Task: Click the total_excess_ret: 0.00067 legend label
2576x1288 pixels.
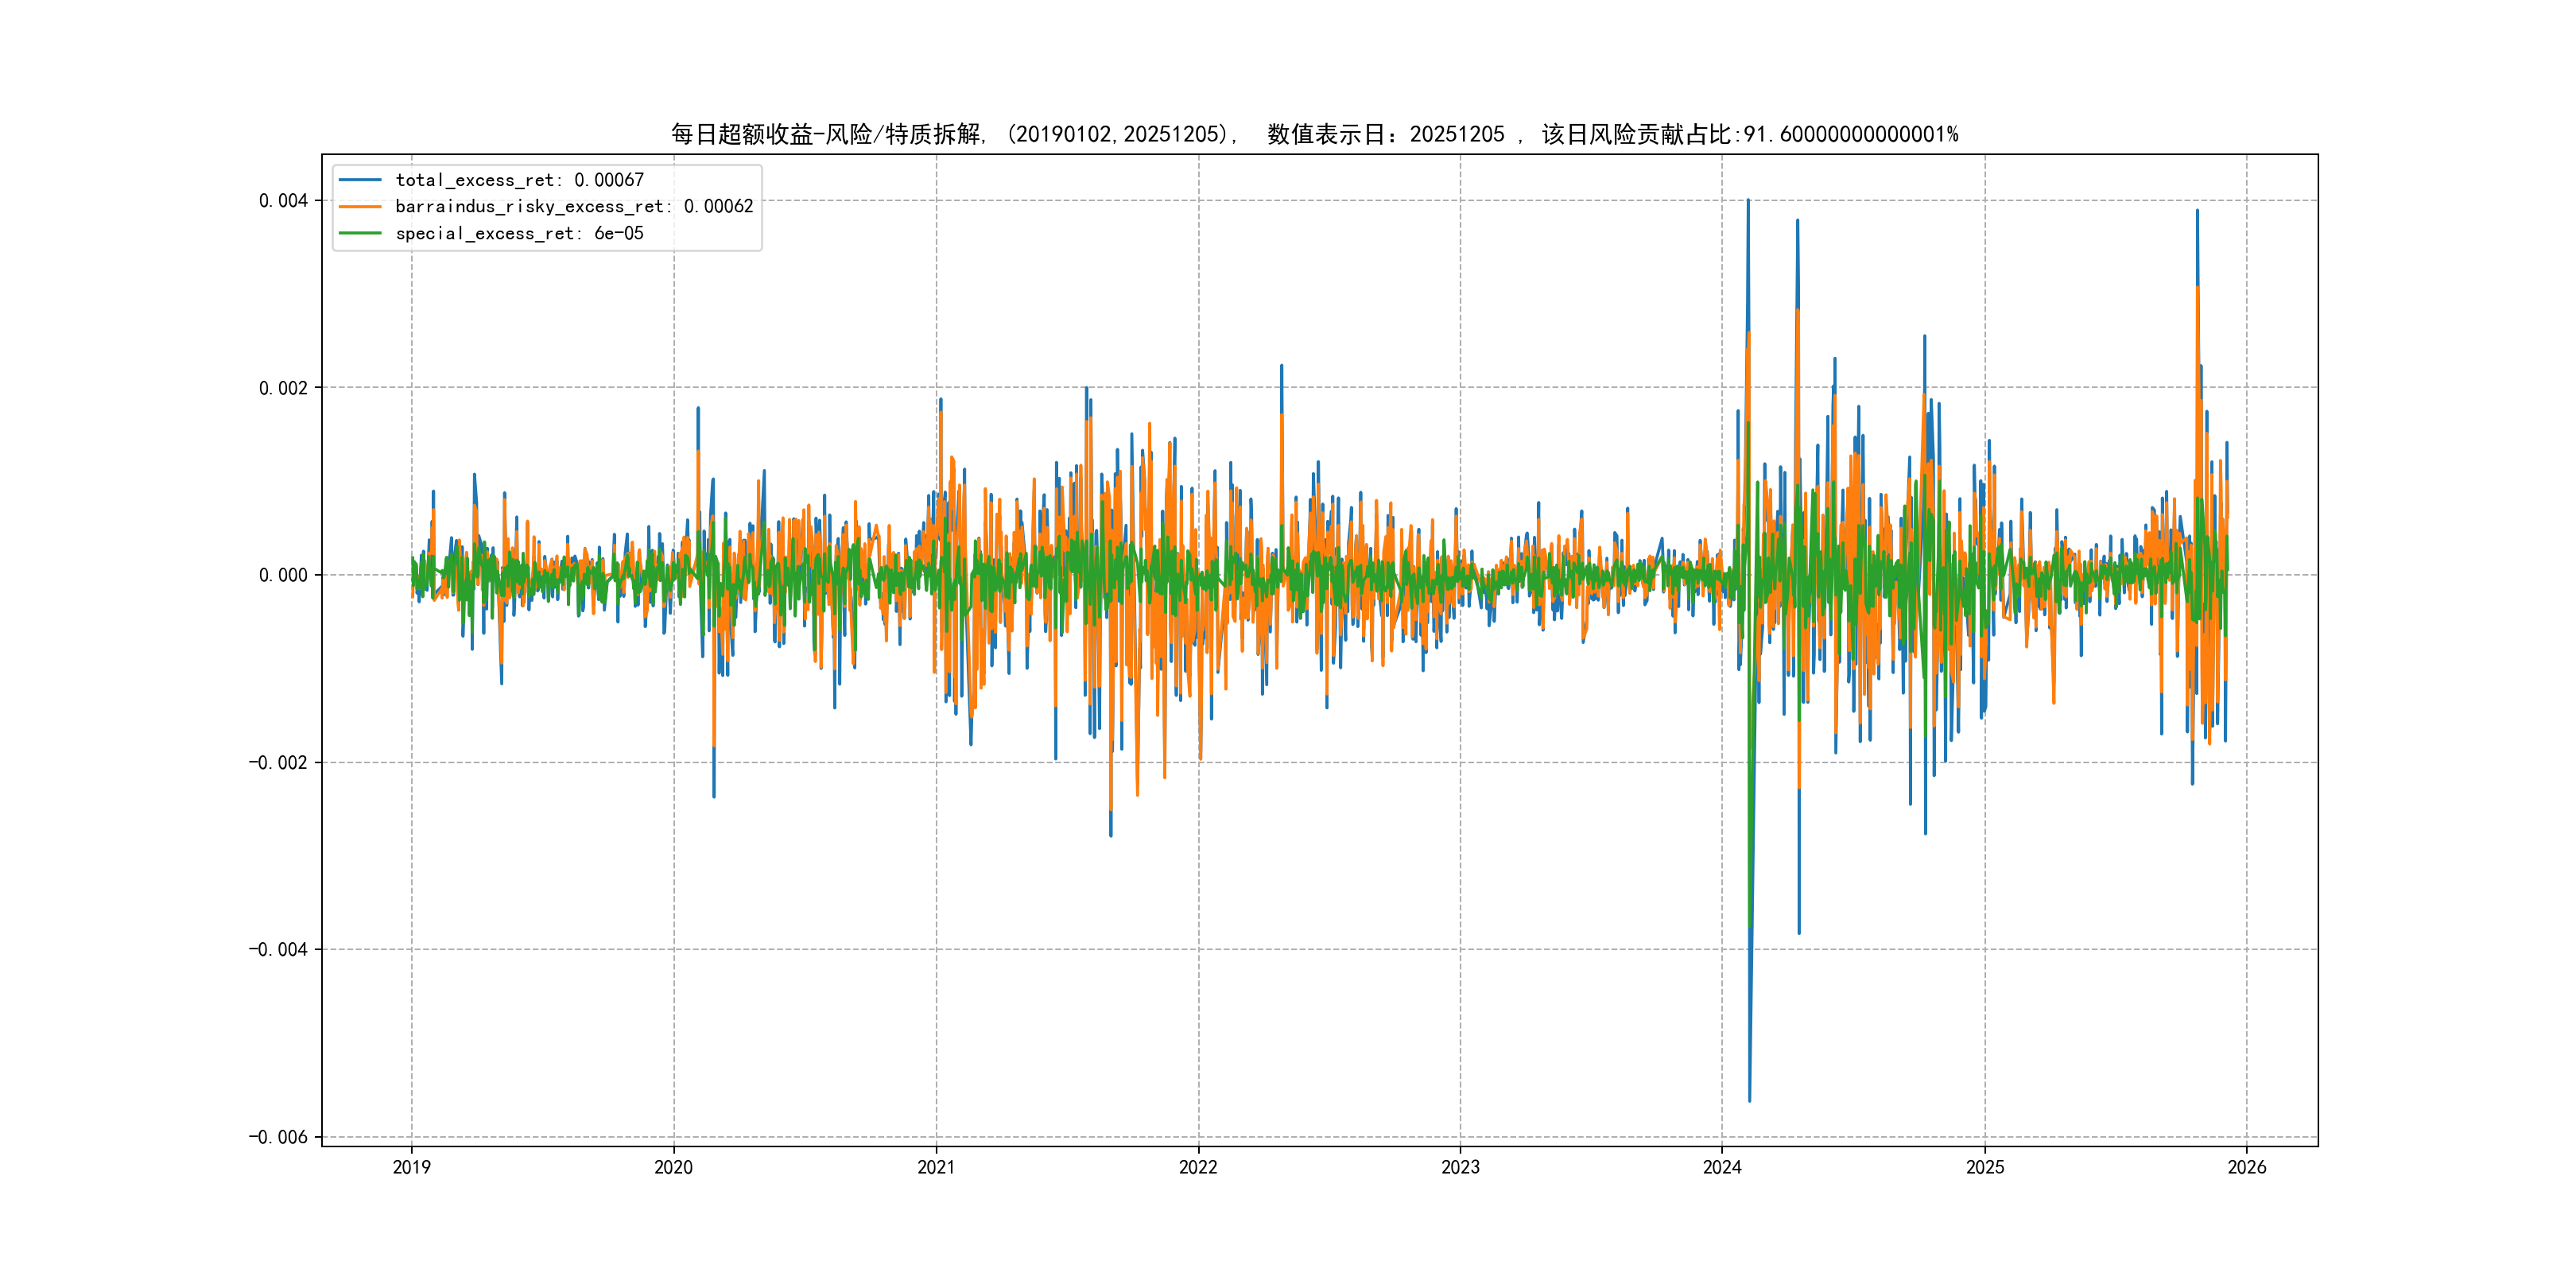Action: pyautogui.click(x=519, y=180)
